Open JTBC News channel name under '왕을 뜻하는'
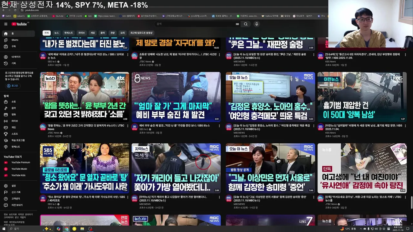The height and width of the screenshot is (232, 413). (x=54, y=133)
